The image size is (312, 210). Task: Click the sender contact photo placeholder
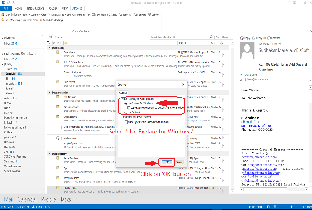(x=247, y=50)
